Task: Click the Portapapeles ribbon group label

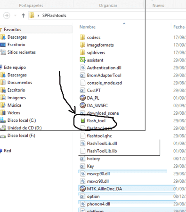Action: (x=31, y=6)
